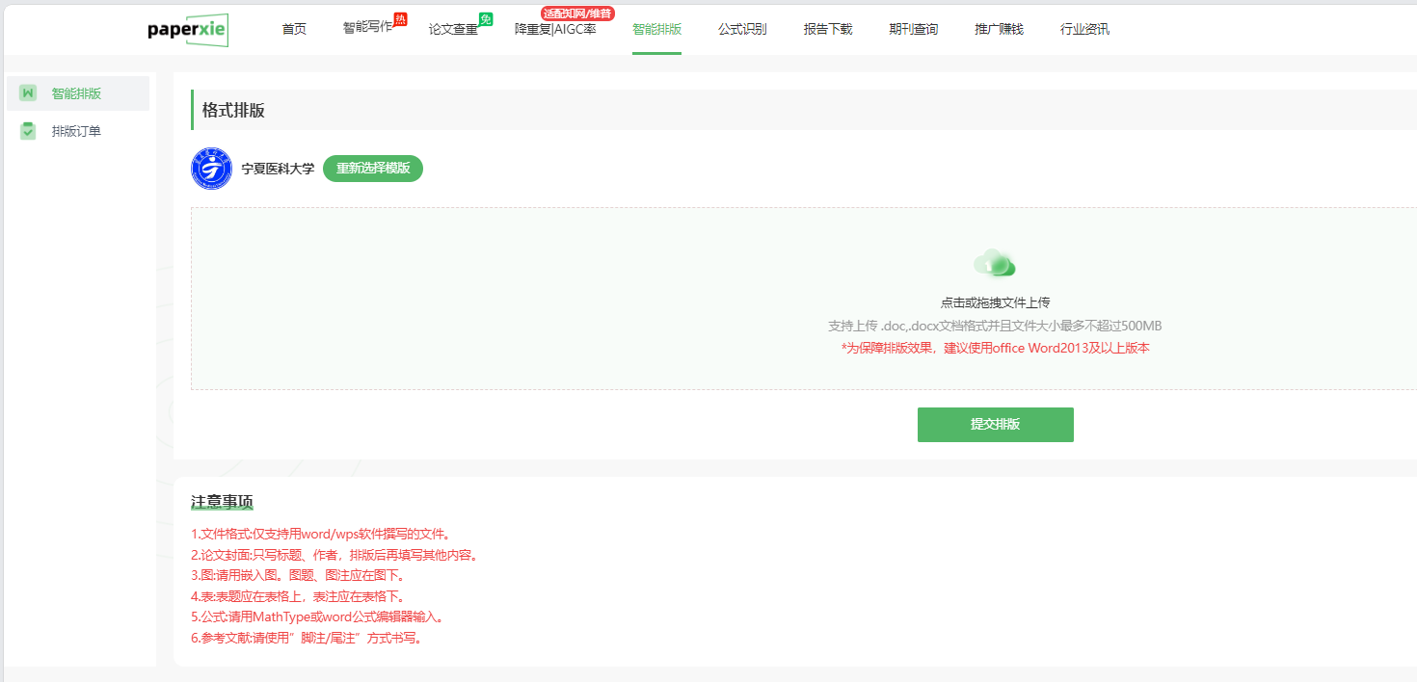Open 报告下载 in the top menu
Viewport: 1417px width, 682px height.
point(828,29)
